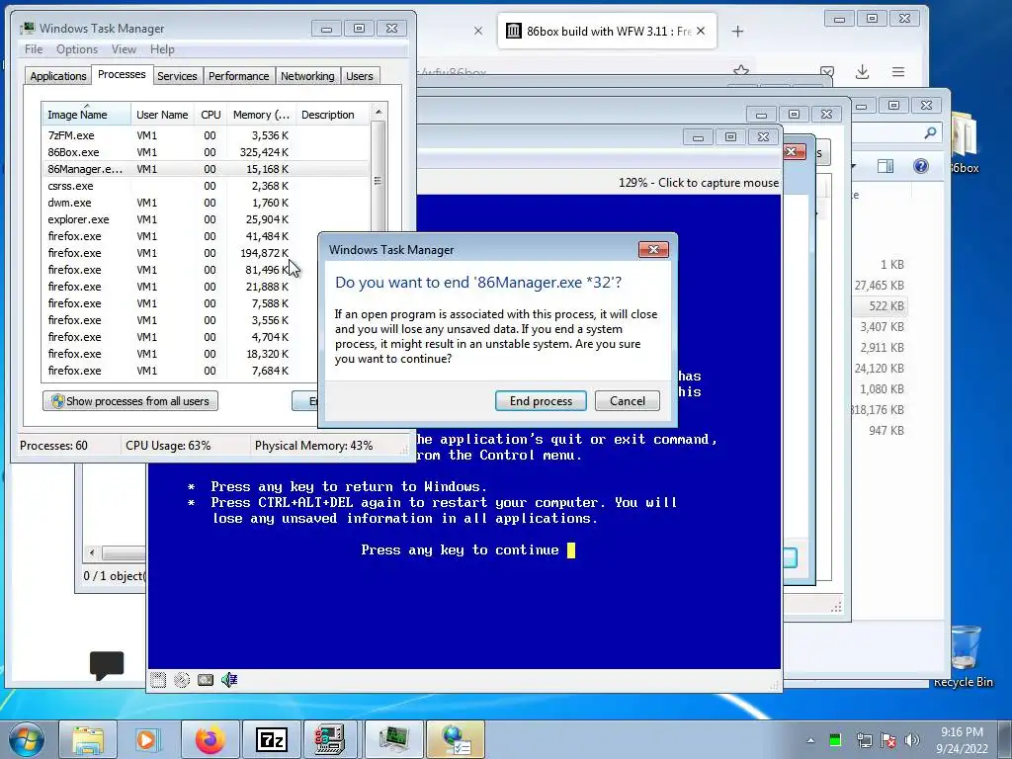
Task: Click the green Task Manager tray icon
Action: point(835,740)
